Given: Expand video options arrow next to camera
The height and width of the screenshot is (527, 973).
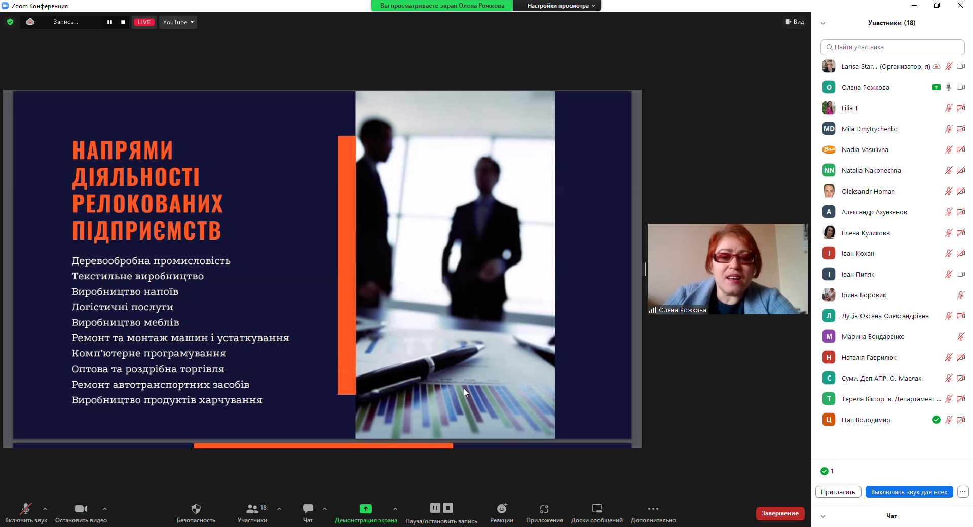Looking at the screenshot, I should (105, 509).
